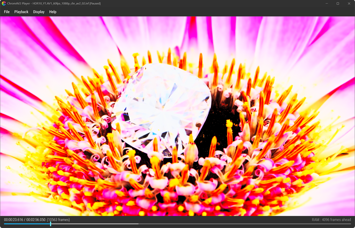Click the current time 00:00:23.616

click(x=13, y=220)
